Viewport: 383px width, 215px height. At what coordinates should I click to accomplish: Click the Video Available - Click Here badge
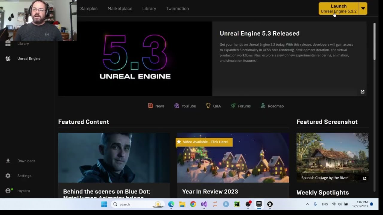[x=204, y=142]
